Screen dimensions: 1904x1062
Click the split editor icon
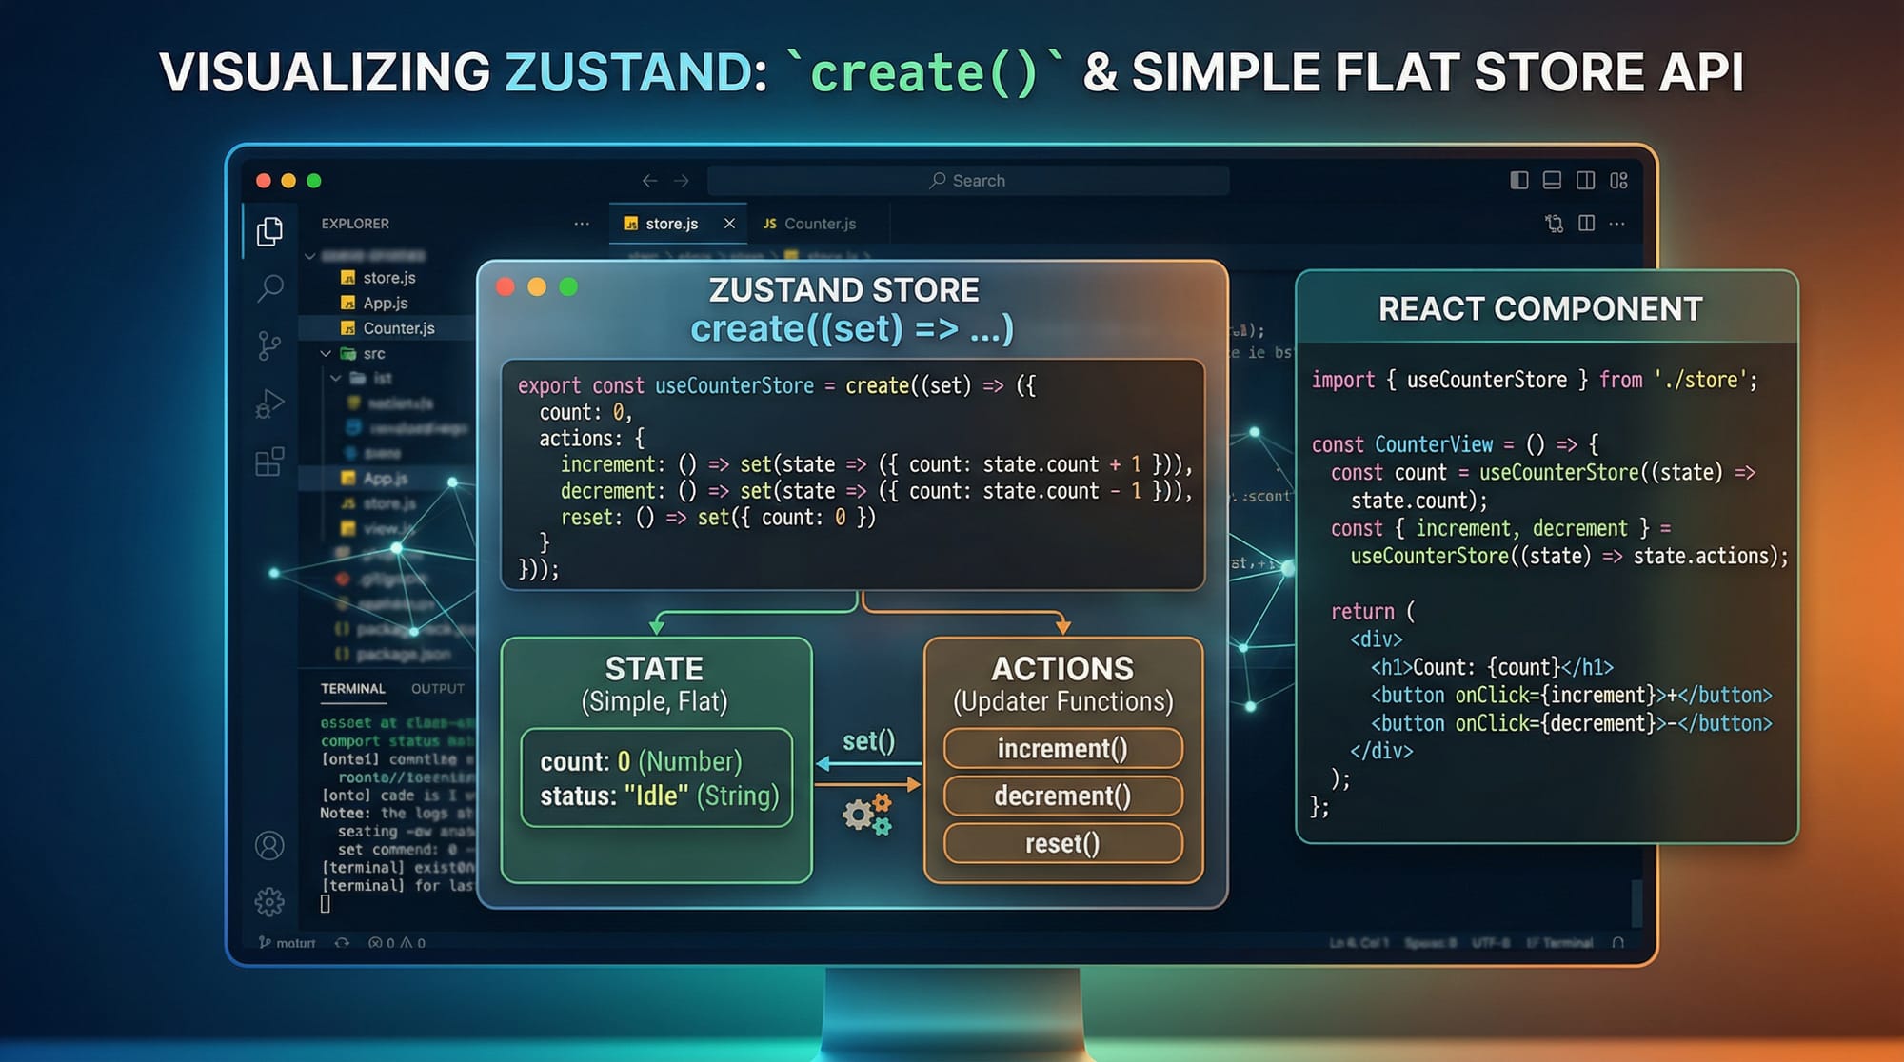[x=1585, y=224]
